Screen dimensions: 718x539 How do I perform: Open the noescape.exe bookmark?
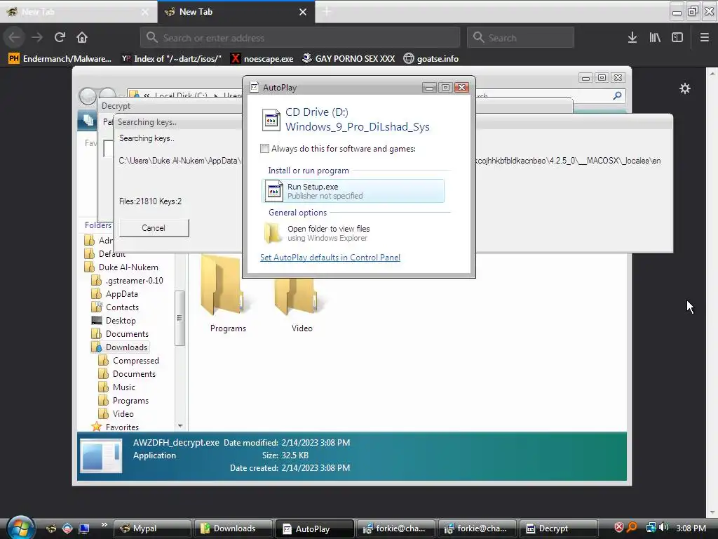point(262,59)
